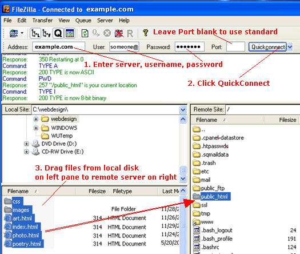The image size is (300, 254).
Task: Open the Quickconnect history dropdown arrow
Action: point(290,47)
